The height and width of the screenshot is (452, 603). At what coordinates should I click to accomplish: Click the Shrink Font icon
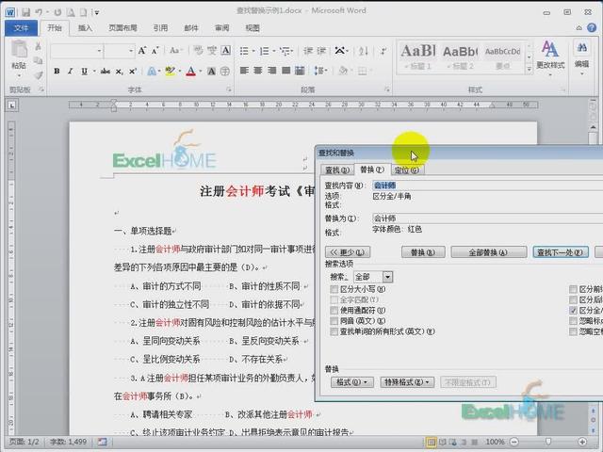click(155, 50)
